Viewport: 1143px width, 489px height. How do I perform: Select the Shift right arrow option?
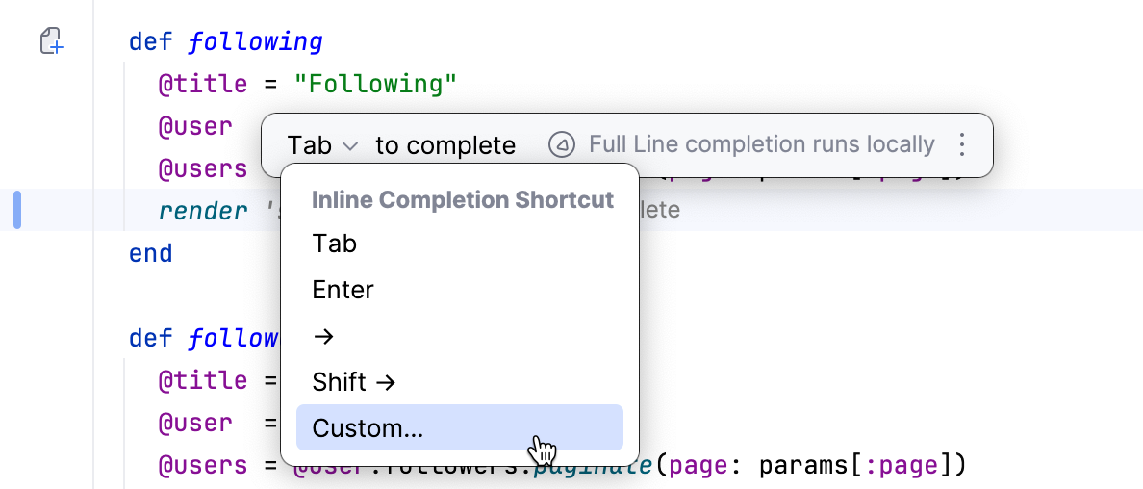pyautogui.click(x=354, y=382)
